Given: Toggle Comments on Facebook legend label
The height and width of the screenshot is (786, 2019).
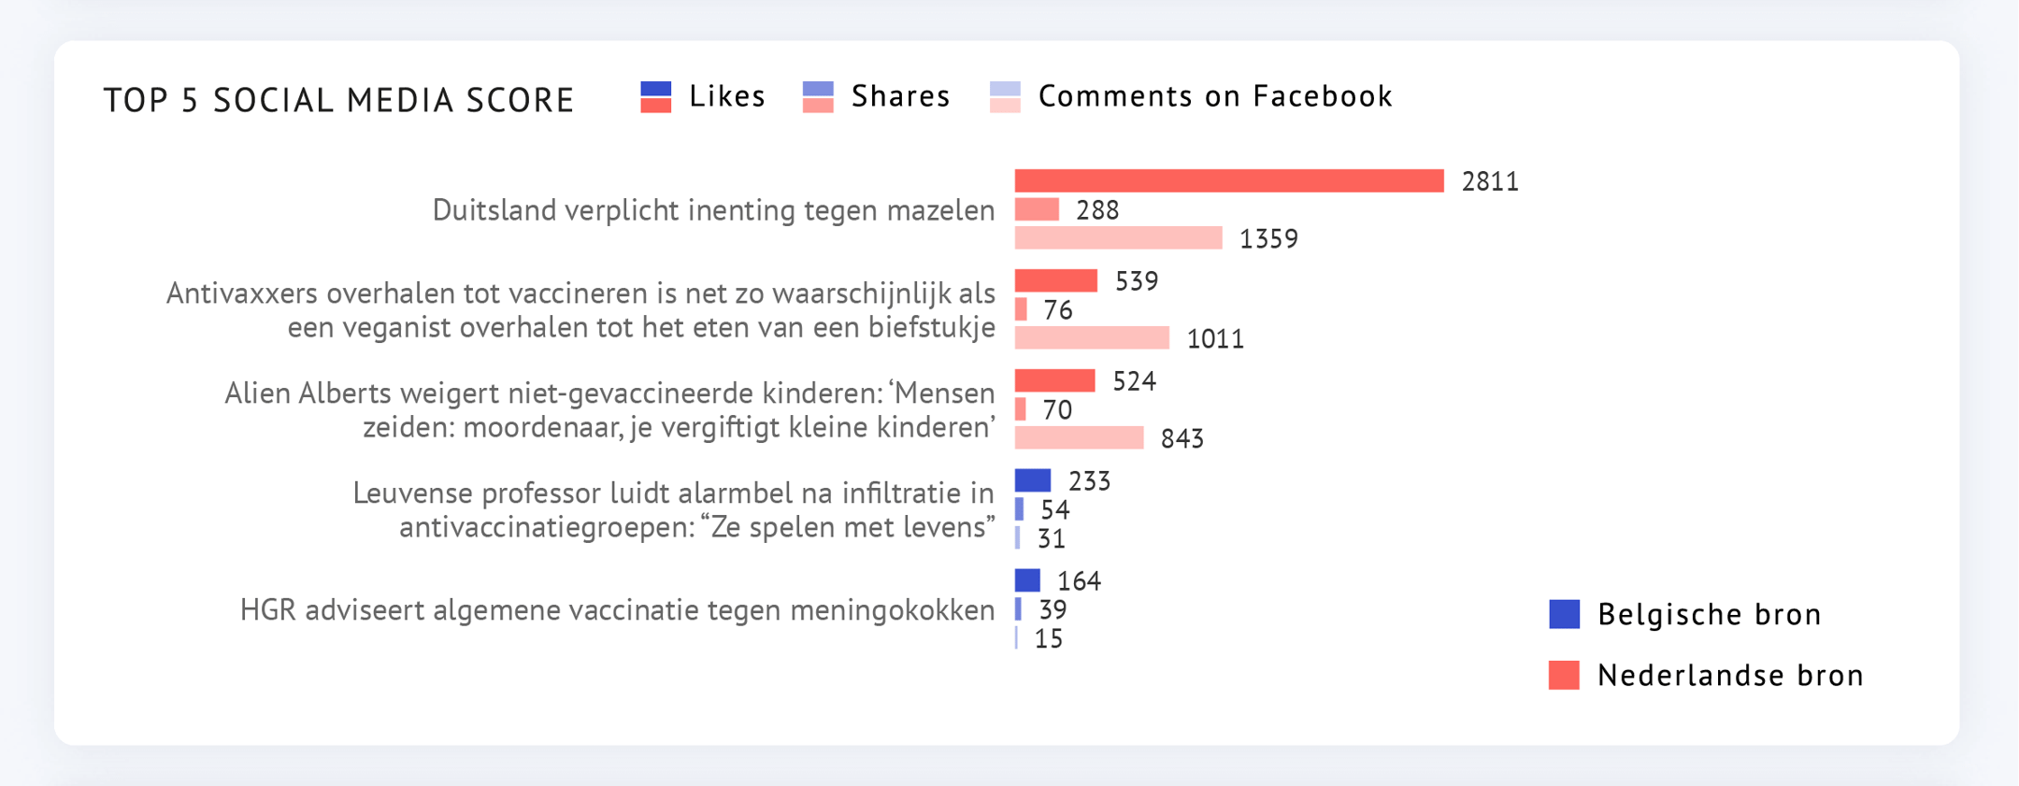Looking at the screenshot, I should coord(1215,96).
